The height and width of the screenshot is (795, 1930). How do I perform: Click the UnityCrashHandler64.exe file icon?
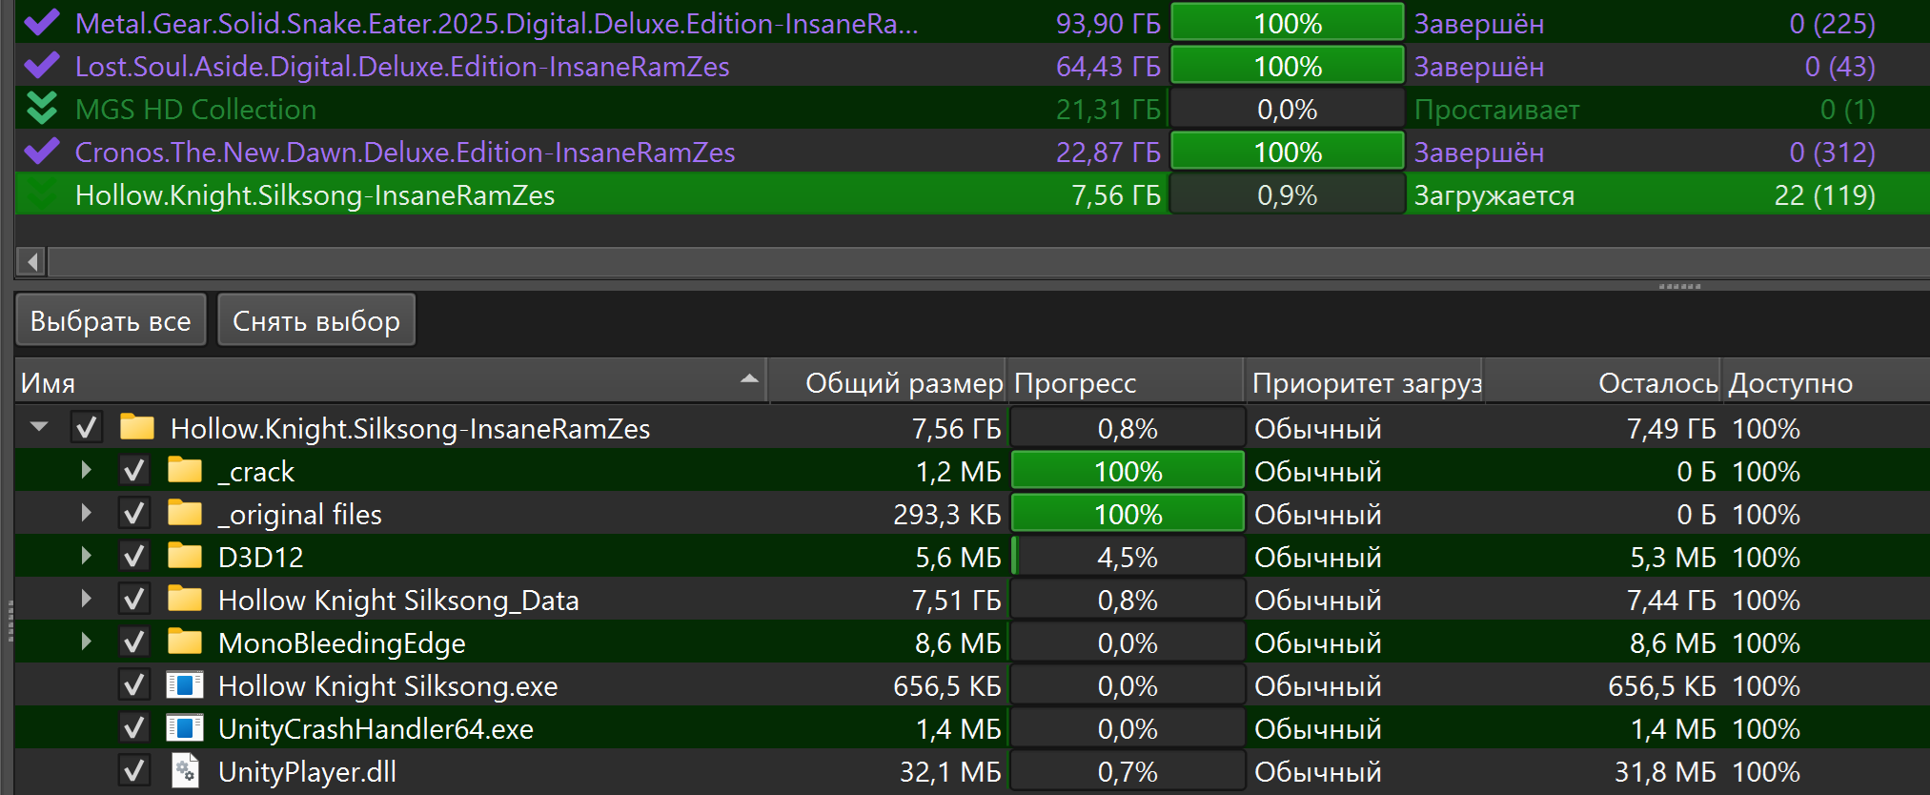(x=185, y=727)
